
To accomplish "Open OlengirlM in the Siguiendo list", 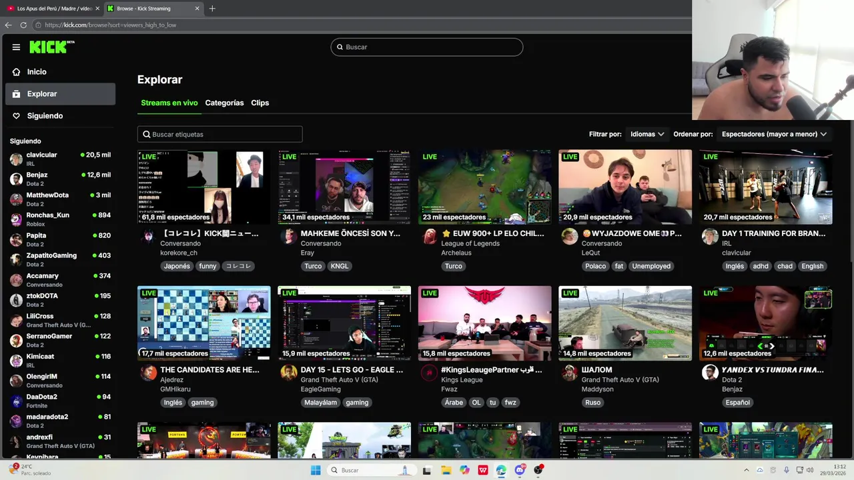I will tap(60, 381).
